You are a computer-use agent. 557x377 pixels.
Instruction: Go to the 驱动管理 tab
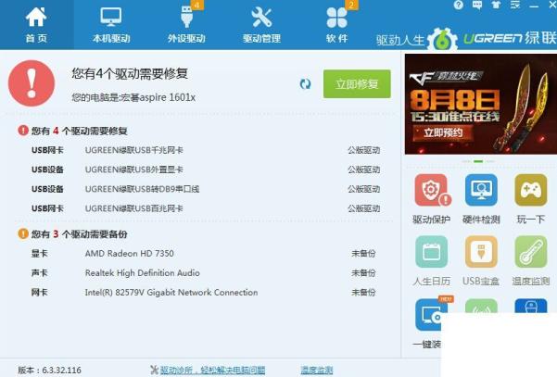point(261,25)
